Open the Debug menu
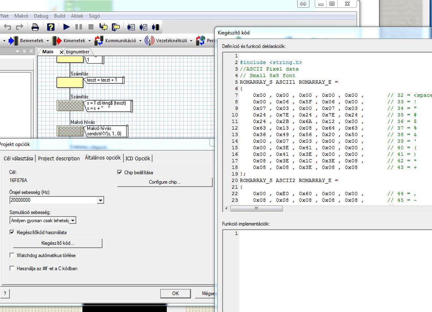432x312 pixels. [x=41, y=16]
